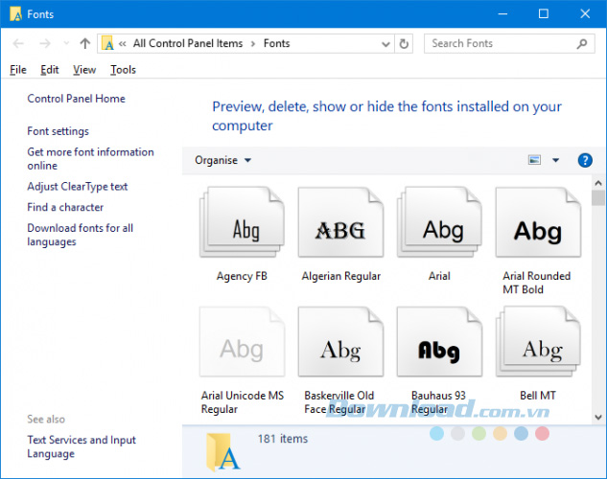Click the double chevron before All Control Panel Items
Image resolution: width=607 pixels, height=479 pixels.
click(x=123, y=44)
